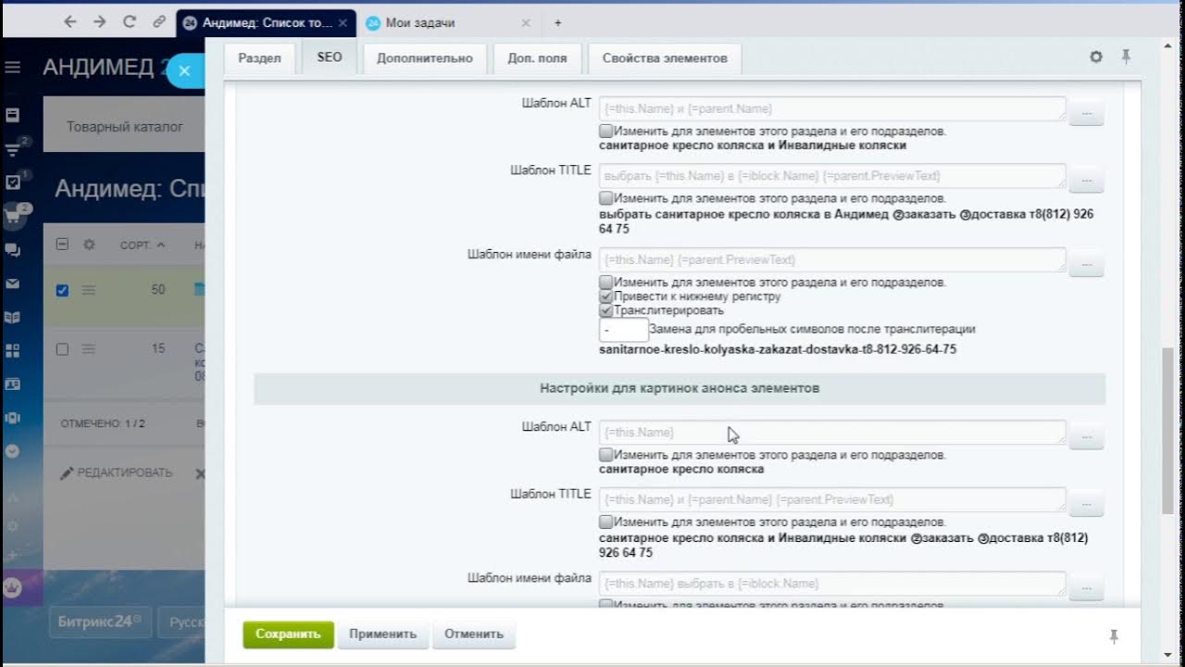This screenshot has height=667, width=1185.
Task: Click Битрикс24 footer button
Action: [100, 622]
